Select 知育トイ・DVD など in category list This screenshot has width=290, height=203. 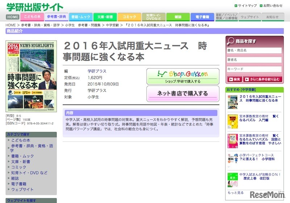(29, 173)
